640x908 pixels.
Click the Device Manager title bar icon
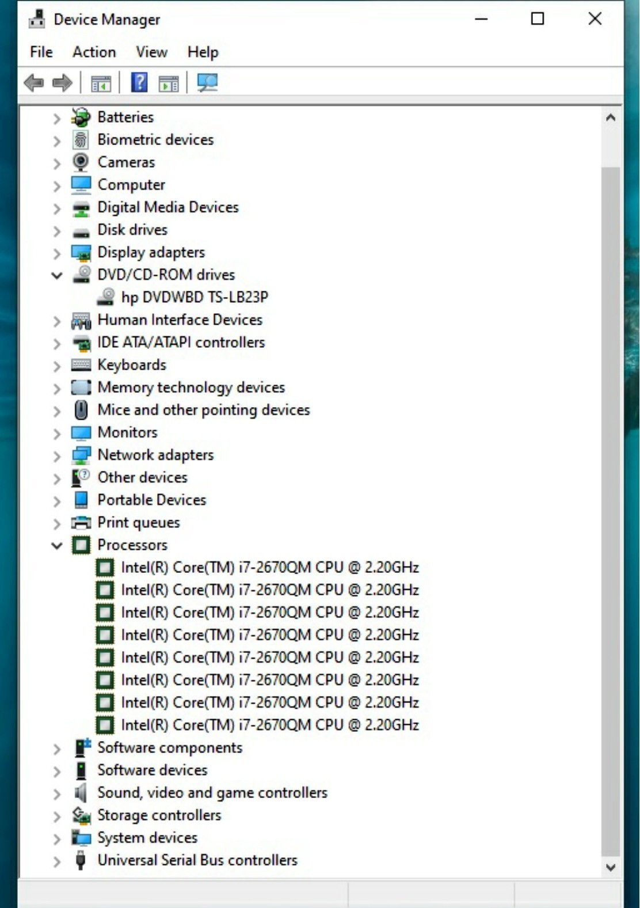pyautogui.click(x=37, y=19)
